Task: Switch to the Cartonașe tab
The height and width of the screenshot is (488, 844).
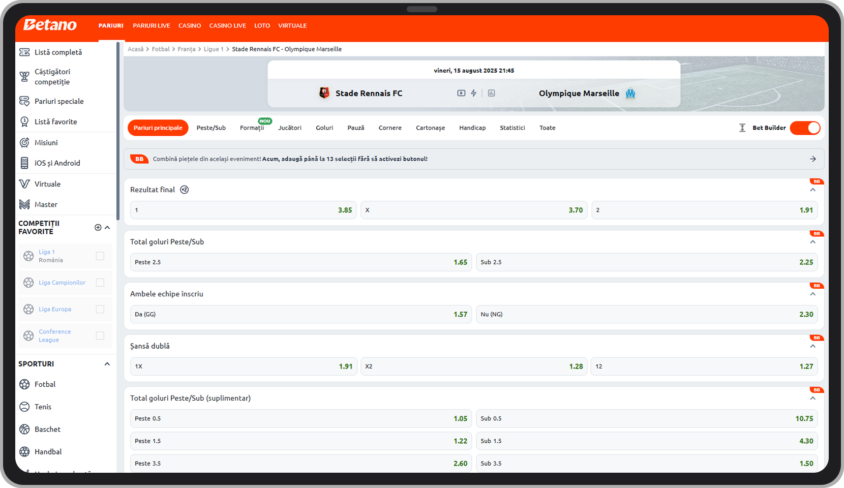Action: [x=430, y=128]
